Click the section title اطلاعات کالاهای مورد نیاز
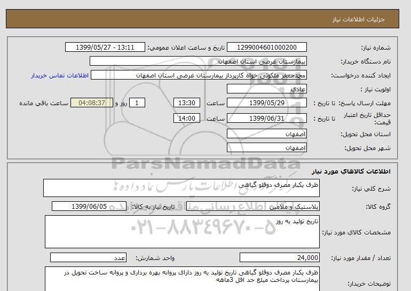Screen dimensions: 411x291 351,171
